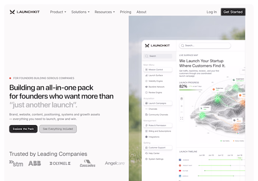Click the Jun 14 date on the timeline

(x=230, y=155)
